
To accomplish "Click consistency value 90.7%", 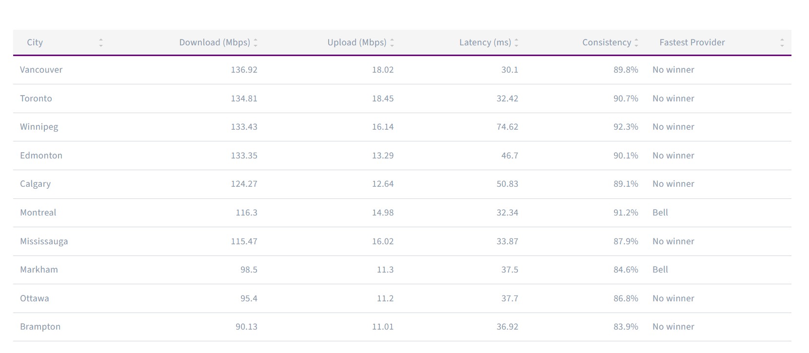I will (626, 98).
